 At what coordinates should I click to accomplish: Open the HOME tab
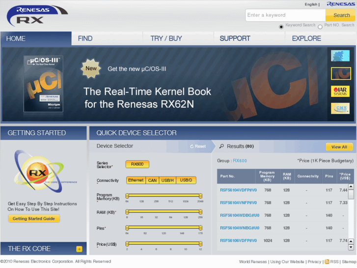[36, 38]
